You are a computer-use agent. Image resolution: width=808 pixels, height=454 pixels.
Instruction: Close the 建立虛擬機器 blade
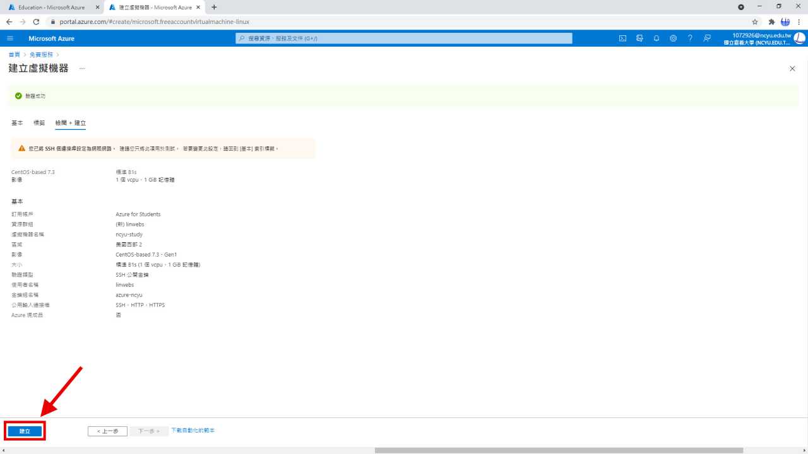792,69
